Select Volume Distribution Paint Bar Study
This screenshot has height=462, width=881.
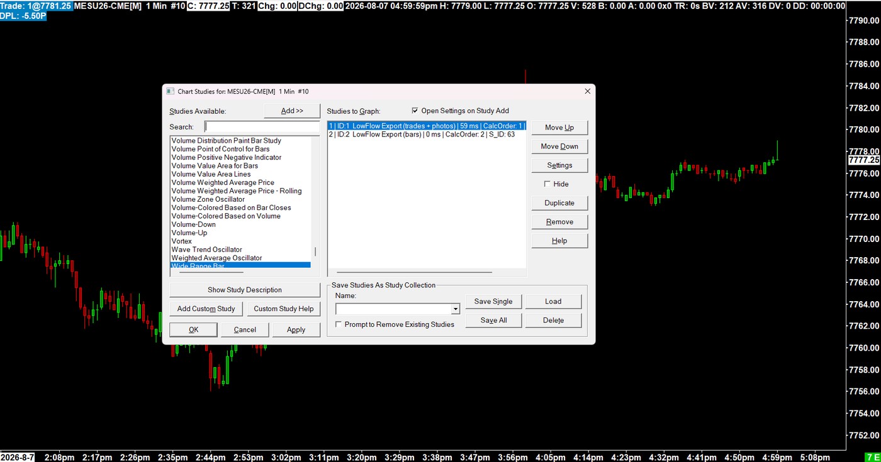(240, 141)
